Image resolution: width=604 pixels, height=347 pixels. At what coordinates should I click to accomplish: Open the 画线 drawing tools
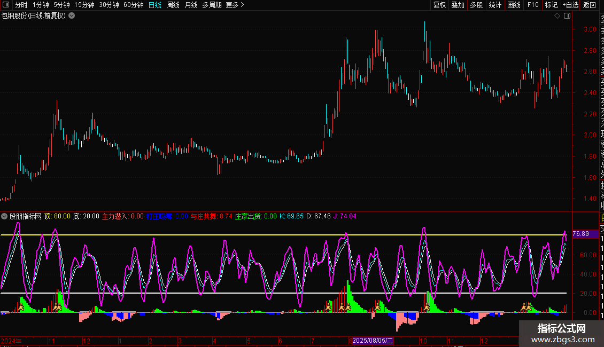[514, 5]
